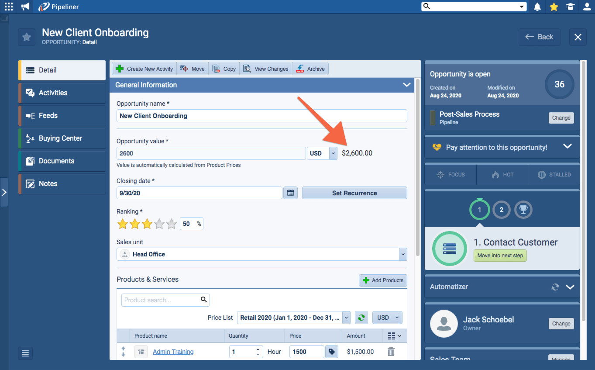The width and height of the screenshot is (595, 370).
Task: Click the Set Recurrence button
Action: pyautogui.click(x=354, y=193)
